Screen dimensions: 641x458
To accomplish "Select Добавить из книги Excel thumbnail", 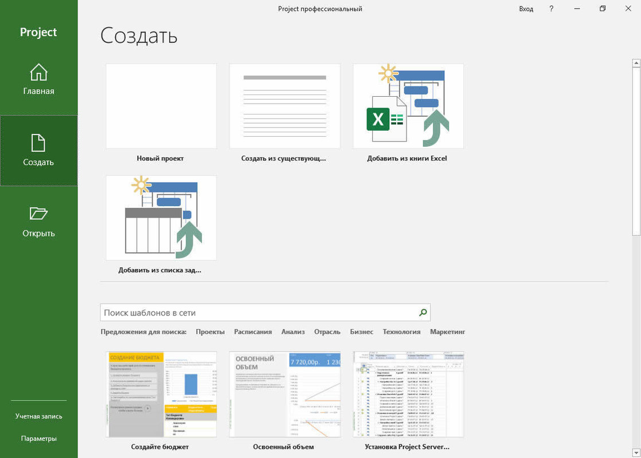I will point(408,106).
